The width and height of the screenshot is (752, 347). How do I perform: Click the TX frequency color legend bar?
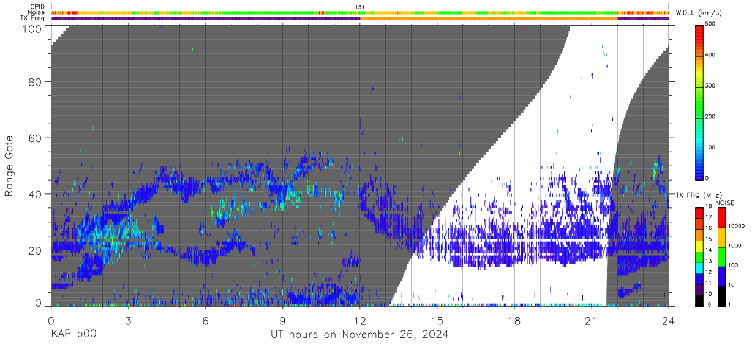[x=699, y=256]
